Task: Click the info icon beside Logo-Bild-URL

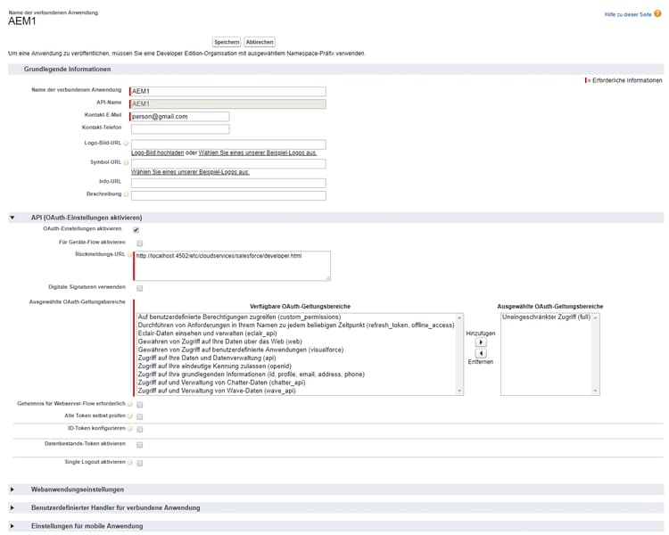Action: [x=127, y=144]
